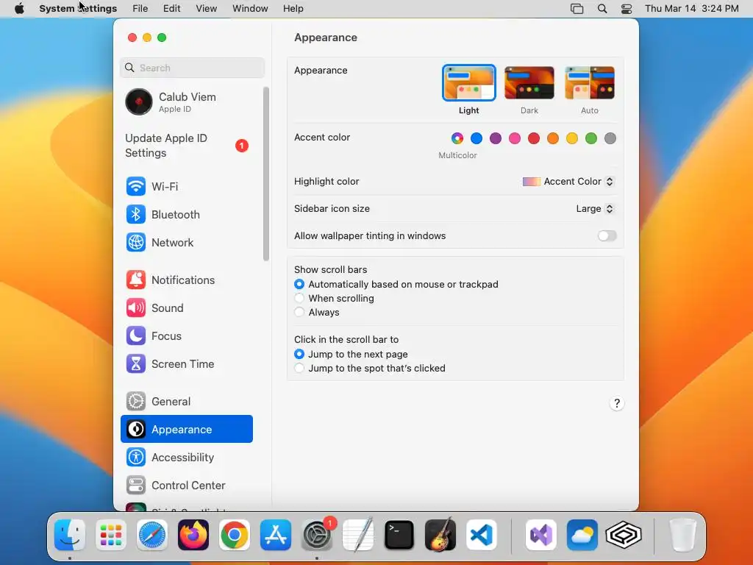The image size is (753, 565).
Task: Open Weather app from the Dock
Action: click(582, 535)
